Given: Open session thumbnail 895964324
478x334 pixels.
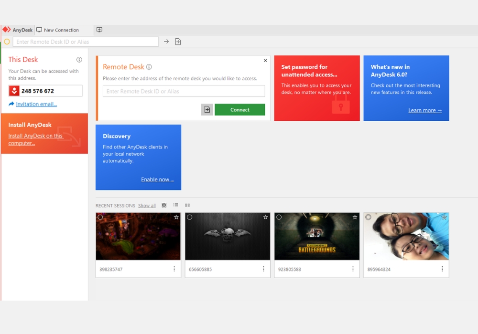Looking at the screenshot, I should [406, 236].
